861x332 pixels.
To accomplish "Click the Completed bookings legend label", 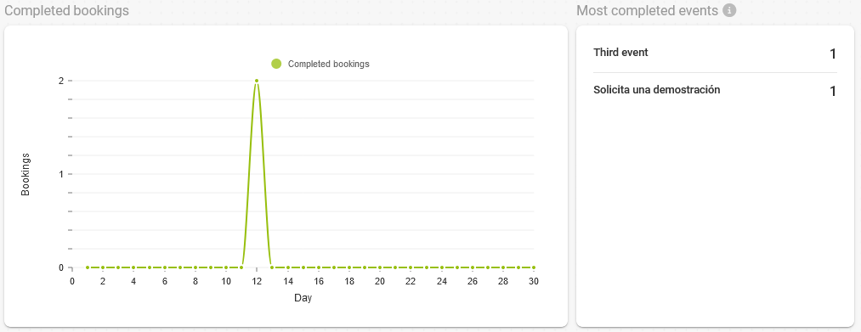I will click(328, 64).
